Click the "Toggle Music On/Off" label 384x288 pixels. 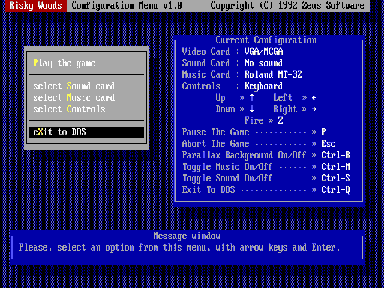(228, 167)
